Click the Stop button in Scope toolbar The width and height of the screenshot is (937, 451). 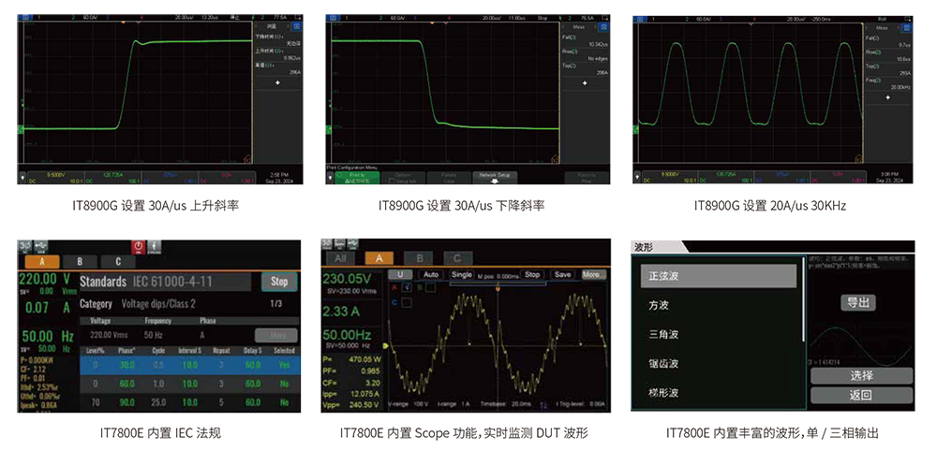532,274
